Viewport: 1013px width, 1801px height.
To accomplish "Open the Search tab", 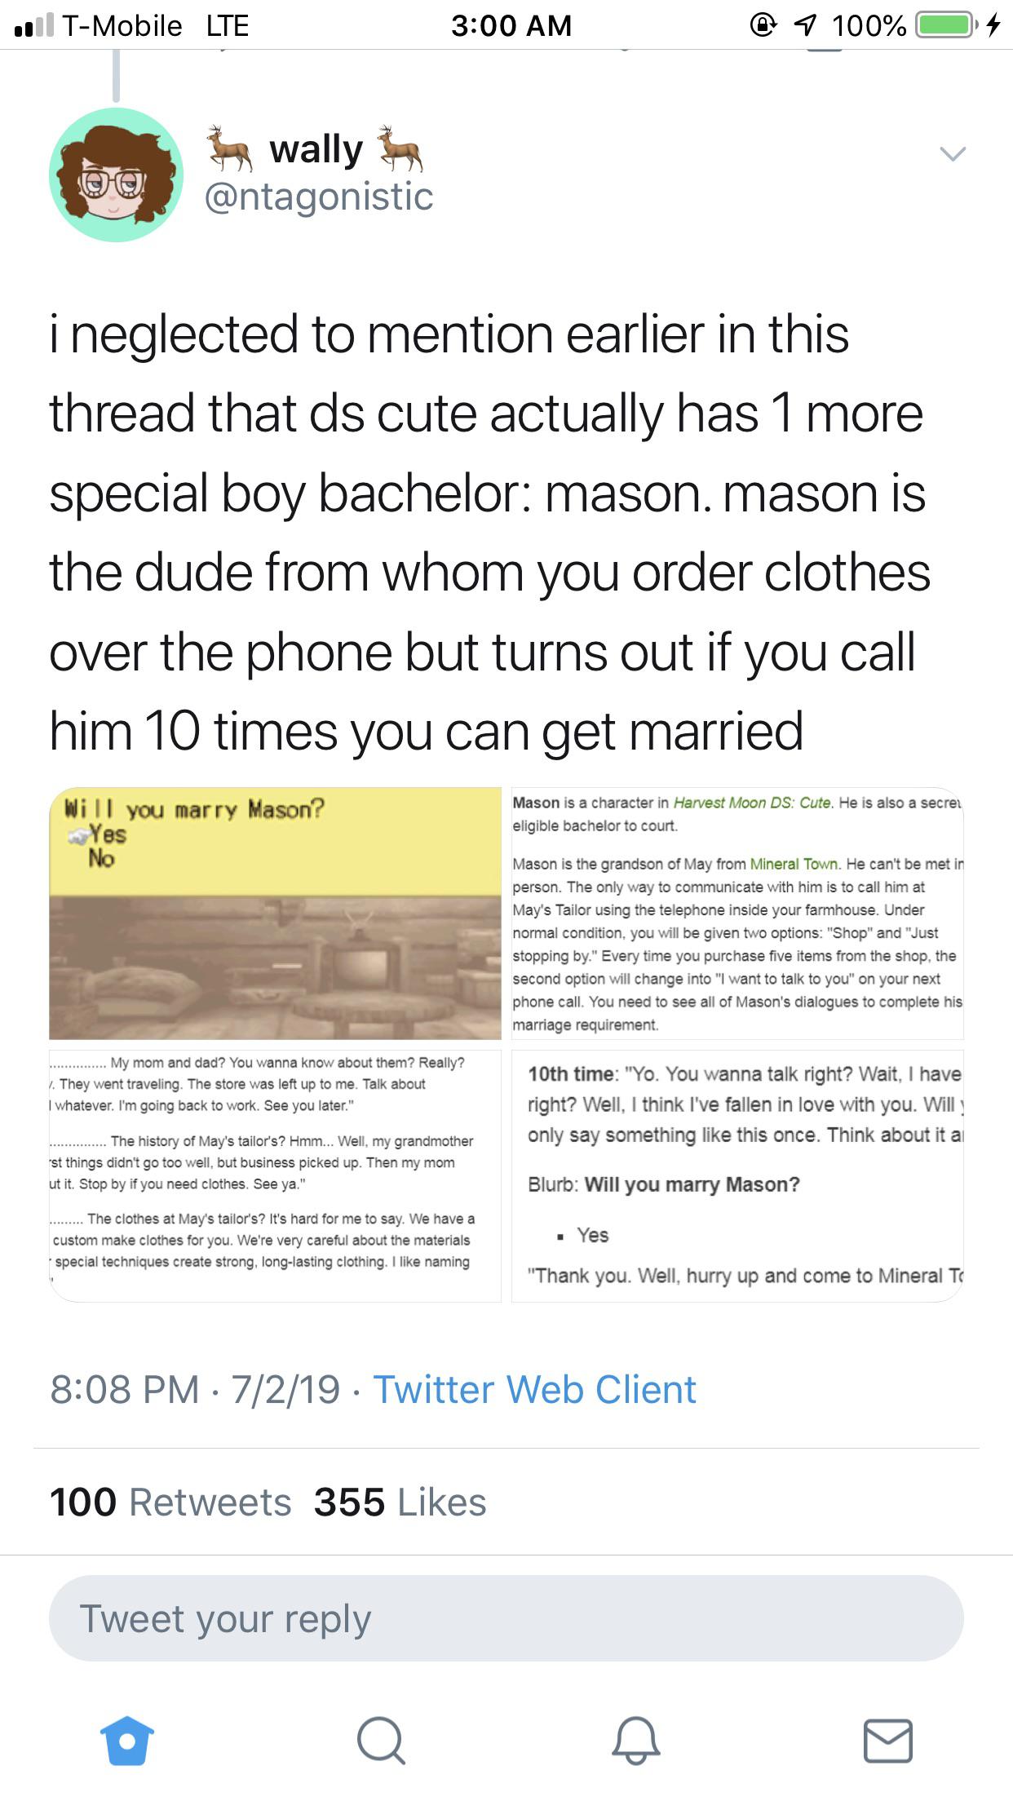I will click(x=380, y=1741).
